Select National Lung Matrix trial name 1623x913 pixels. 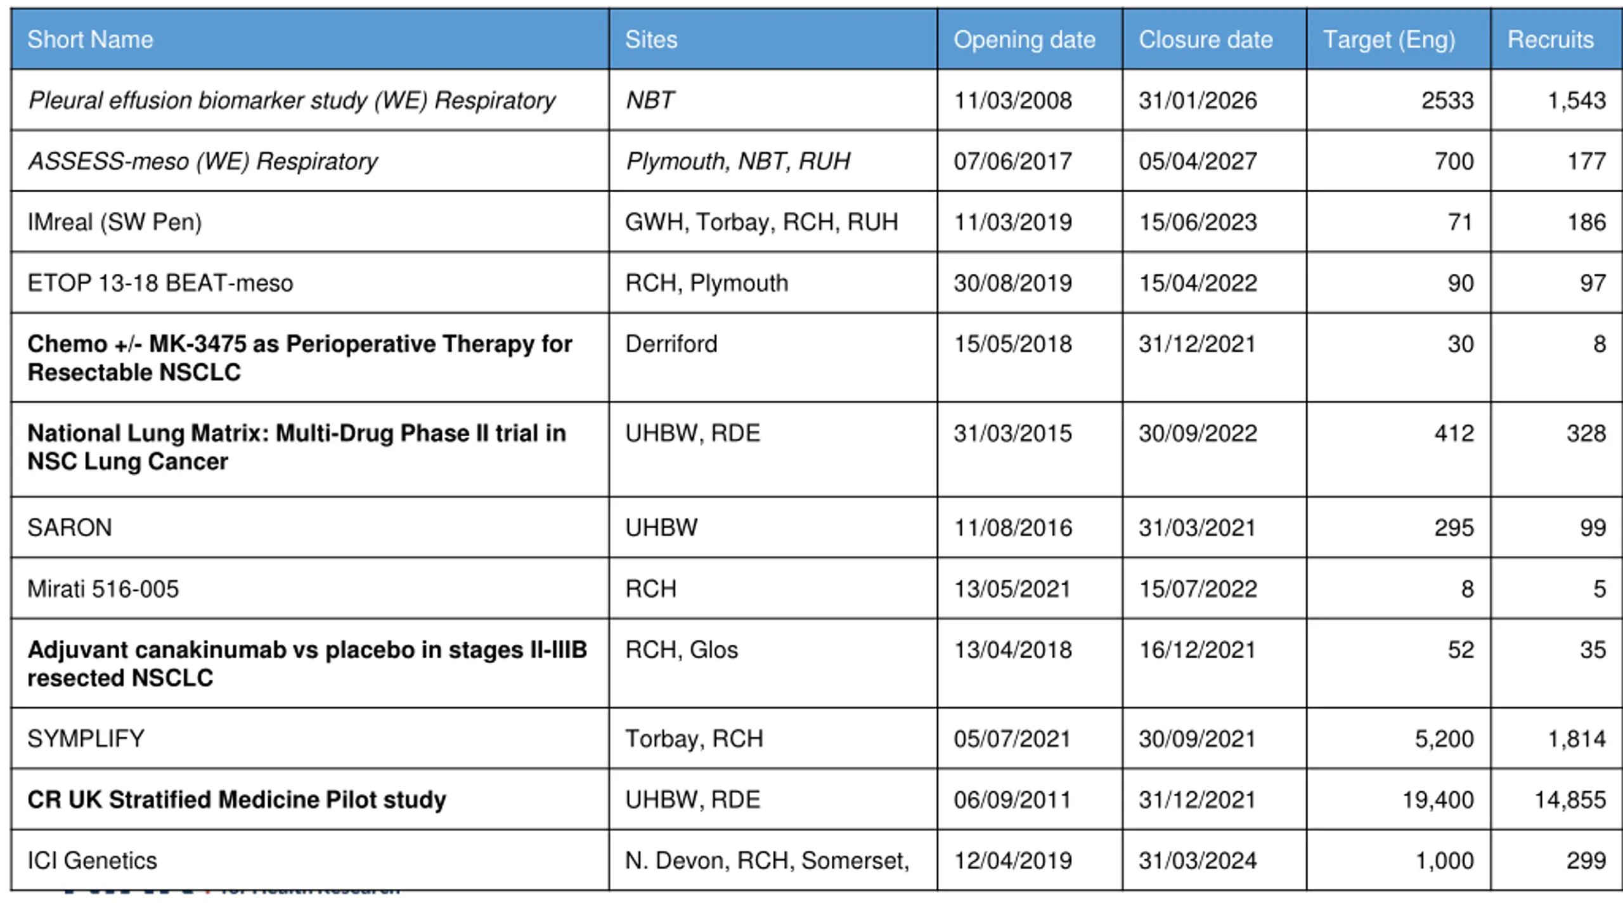[x=297, y=447]
